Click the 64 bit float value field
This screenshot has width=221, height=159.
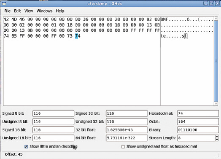pos(127,138)
